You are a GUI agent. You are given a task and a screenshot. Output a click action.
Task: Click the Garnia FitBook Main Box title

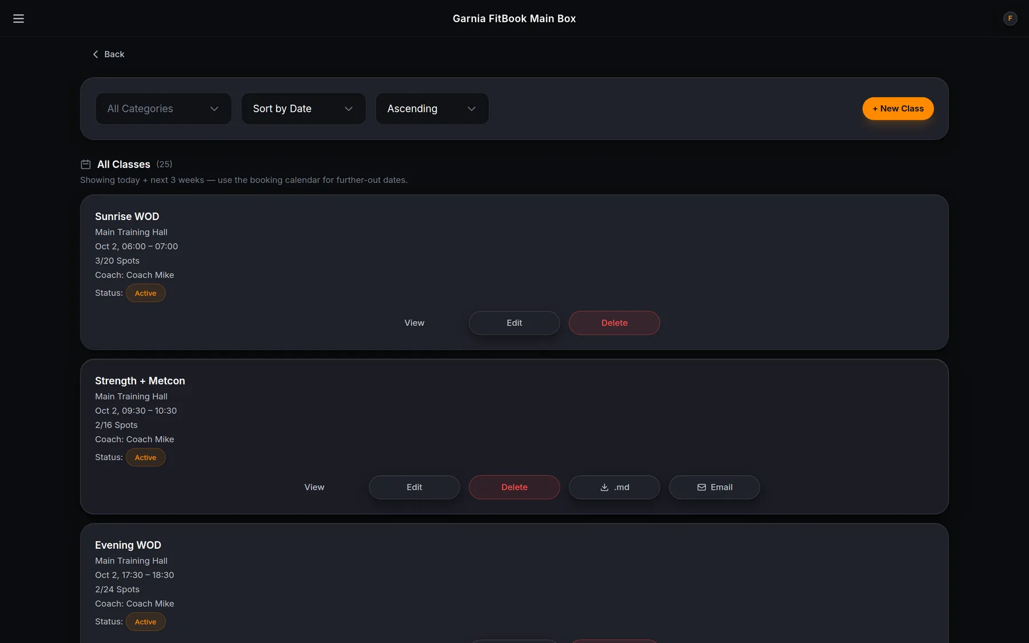(x=514, y=18)
